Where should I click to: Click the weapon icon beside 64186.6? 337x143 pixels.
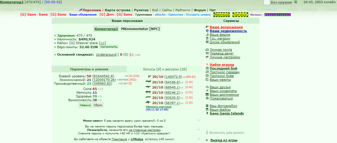(x=149, y=81)
